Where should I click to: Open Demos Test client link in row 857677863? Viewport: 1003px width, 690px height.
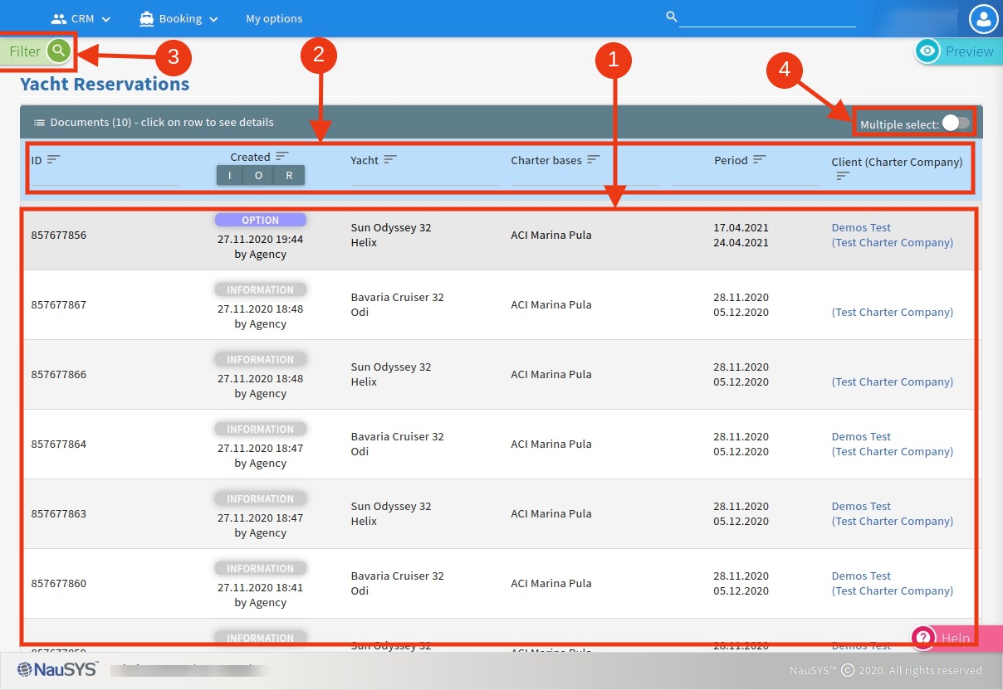pos(861,507)
